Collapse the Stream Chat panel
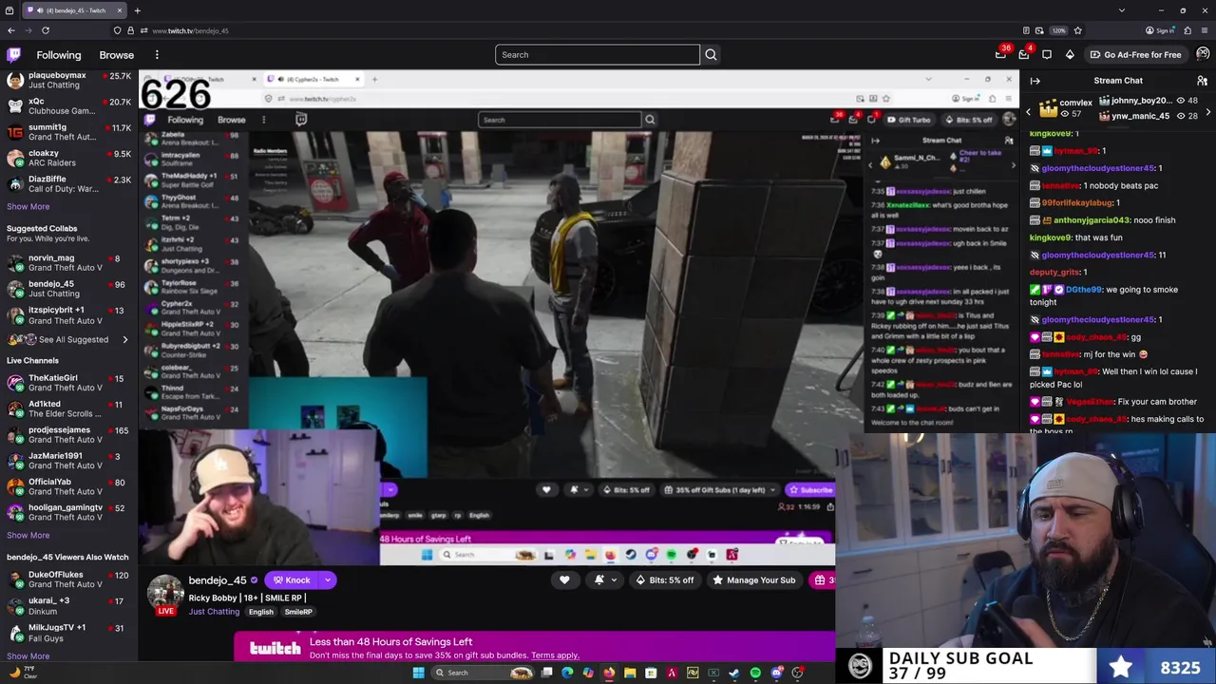1216x684 pixels. point(1035,81)
